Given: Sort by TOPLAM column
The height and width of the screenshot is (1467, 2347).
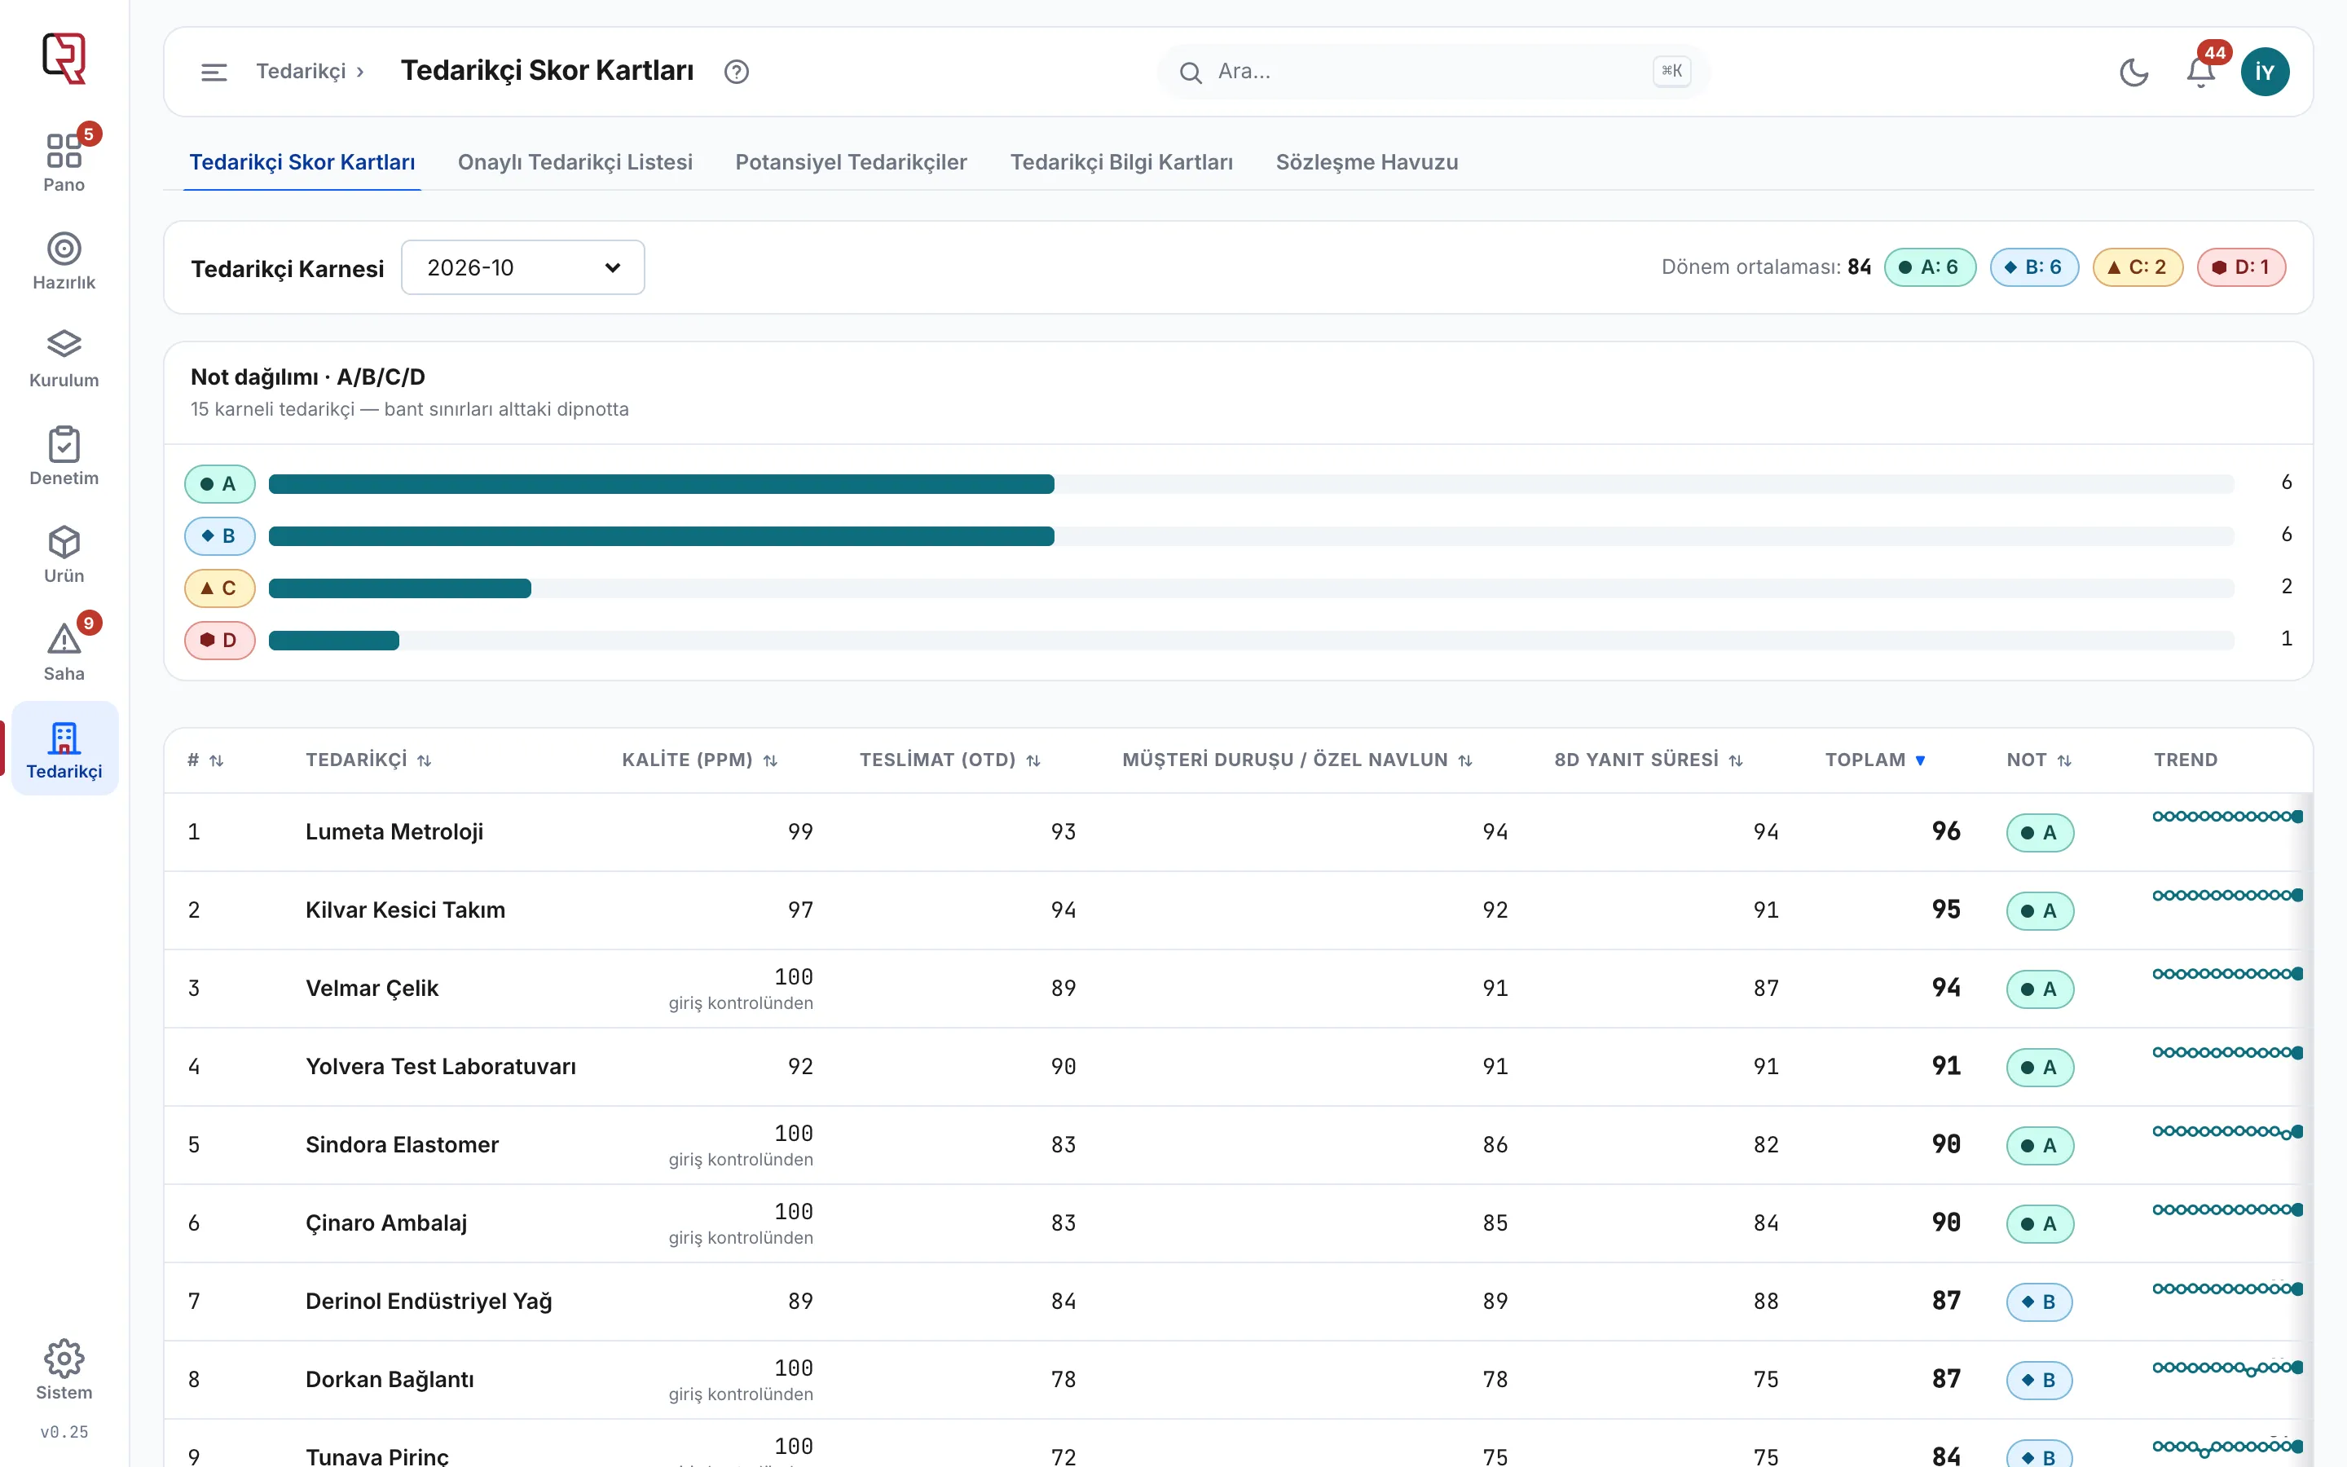Looking at the screenshot, I should tap(1874, 760).
